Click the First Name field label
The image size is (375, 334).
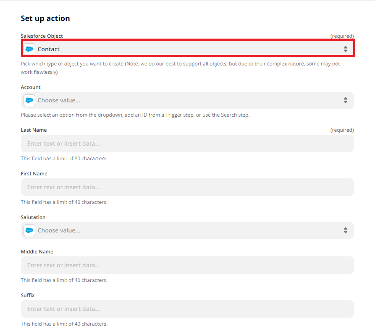point(34,174)
